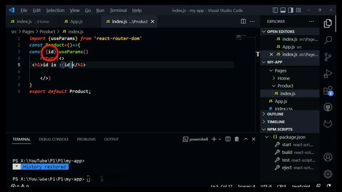The width and height of the screenshot is (342, 192).
Task: Create a new terminal with plus icon
Action: tap(214, 139)
